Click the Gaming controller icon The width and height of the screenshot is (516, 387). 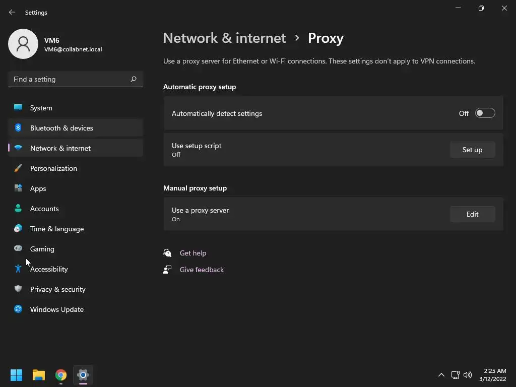click(18, 249)
